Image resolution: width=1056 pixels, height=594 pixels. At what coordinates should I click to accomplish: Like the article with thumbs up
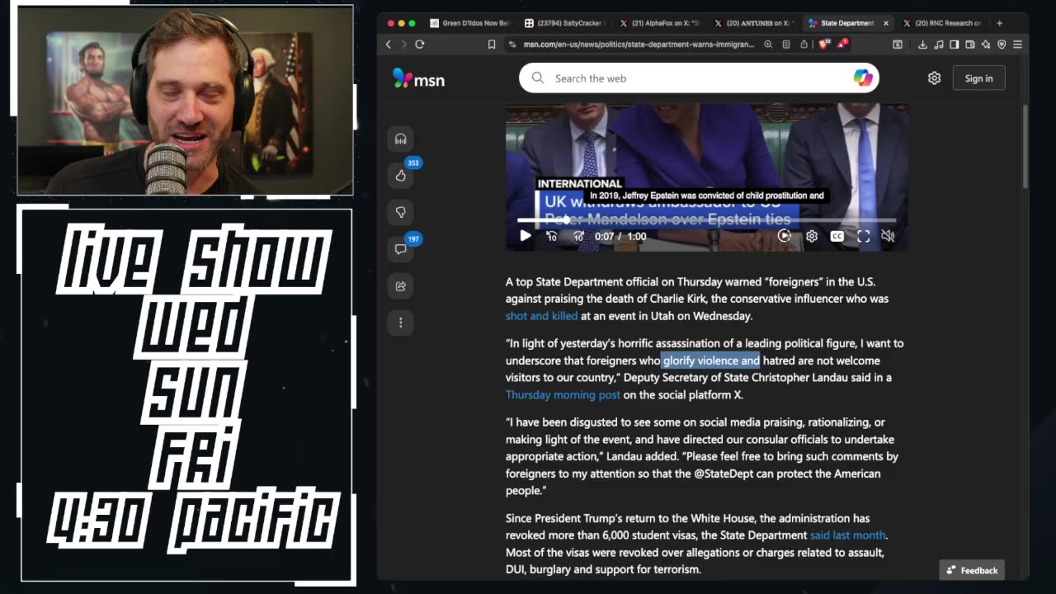point(400,175)
